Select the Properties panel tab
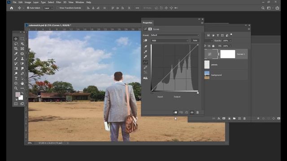Image resolution: width=287 pixels, height=161 pixels. click(x=148, y=23)
